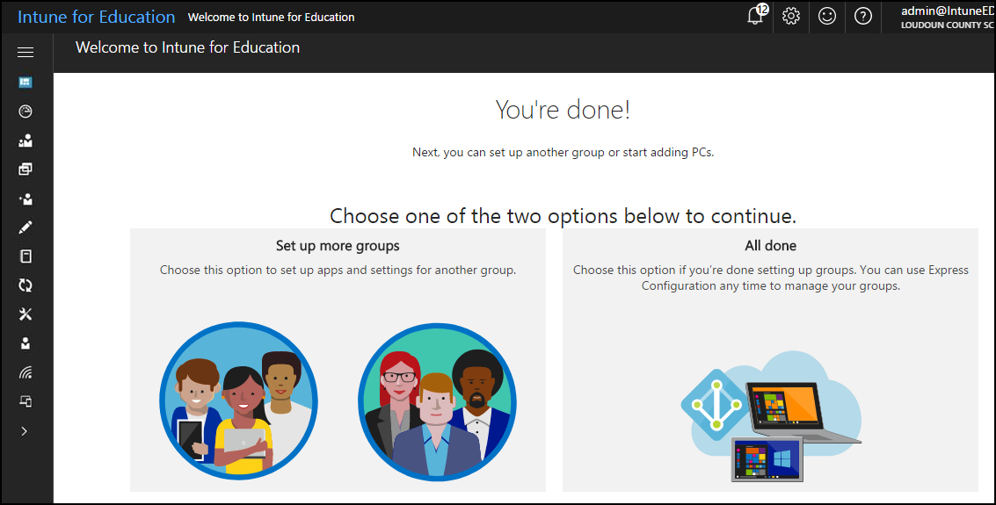Click the Intune for Education title

[x=97, y=17]
